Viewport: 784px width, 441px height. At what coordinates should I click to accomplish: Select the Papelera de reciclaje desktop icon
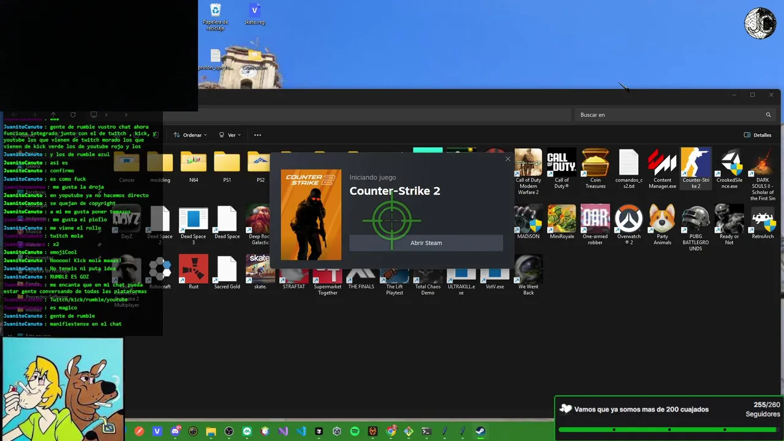[x=215, y=17]
